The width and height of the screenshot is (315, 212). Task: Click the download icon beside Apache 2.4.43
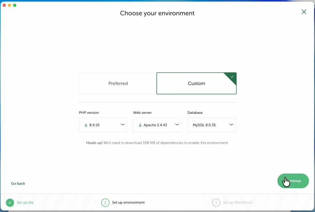[140, 125]
